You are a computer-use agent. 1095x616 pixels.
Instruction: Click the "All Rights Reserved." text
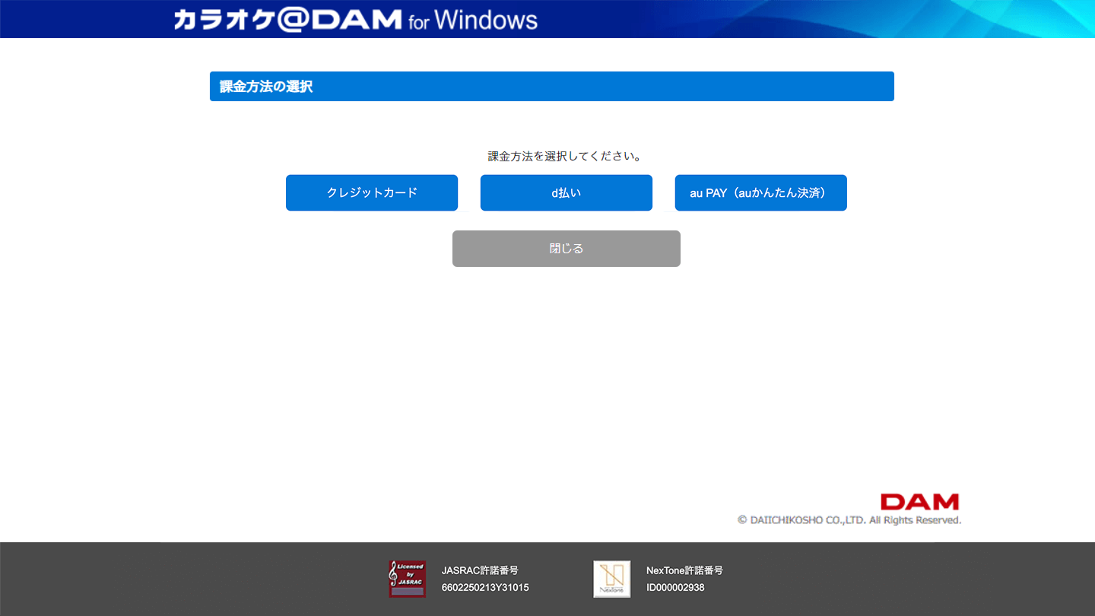click(x=915, y=520)
